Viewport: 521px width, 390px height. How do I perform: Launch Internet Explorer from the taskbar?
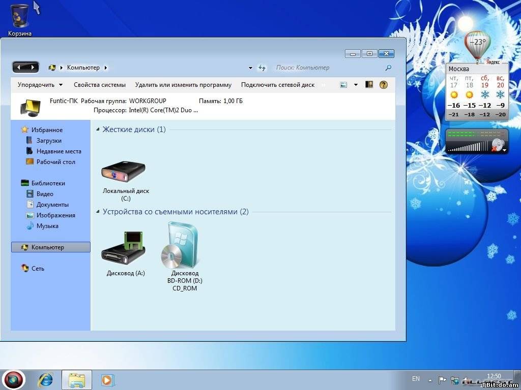point(45,380)
